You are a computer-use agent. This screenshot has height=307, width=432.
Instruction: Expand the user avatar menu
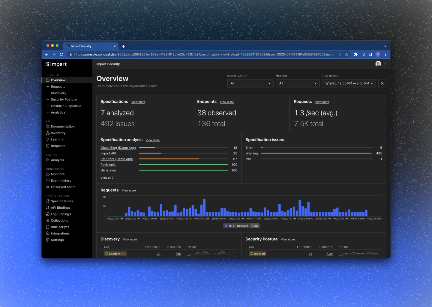(380, 64)
